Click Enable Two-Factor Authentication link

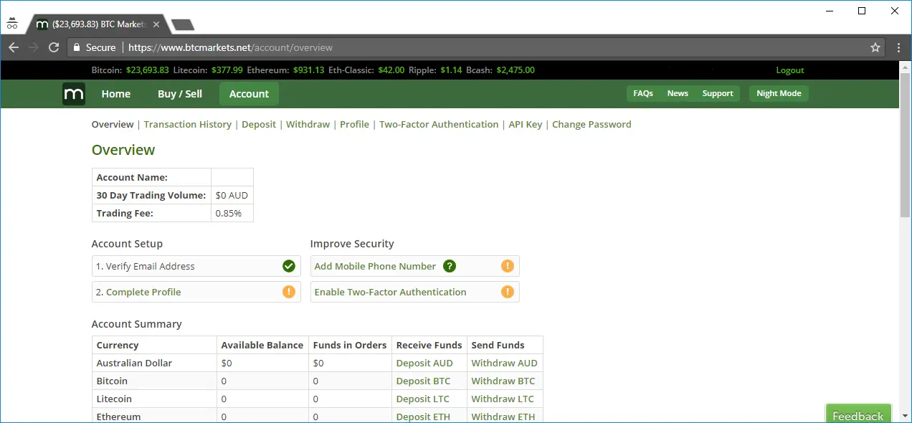(x=391, y=292)
